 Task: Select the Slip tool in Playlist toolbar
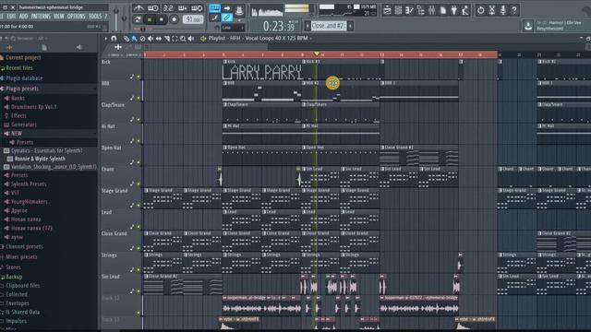click(159, 39)
